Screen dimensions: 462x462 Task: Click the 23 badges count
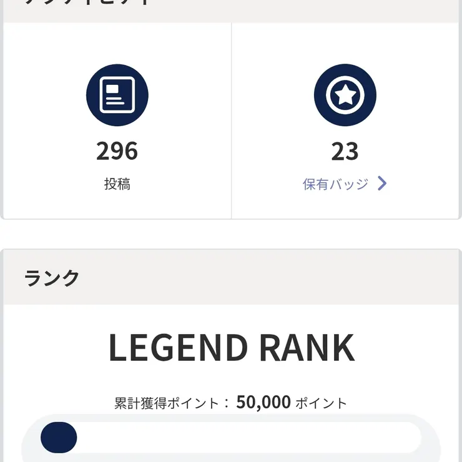click(x=345, y=151)
